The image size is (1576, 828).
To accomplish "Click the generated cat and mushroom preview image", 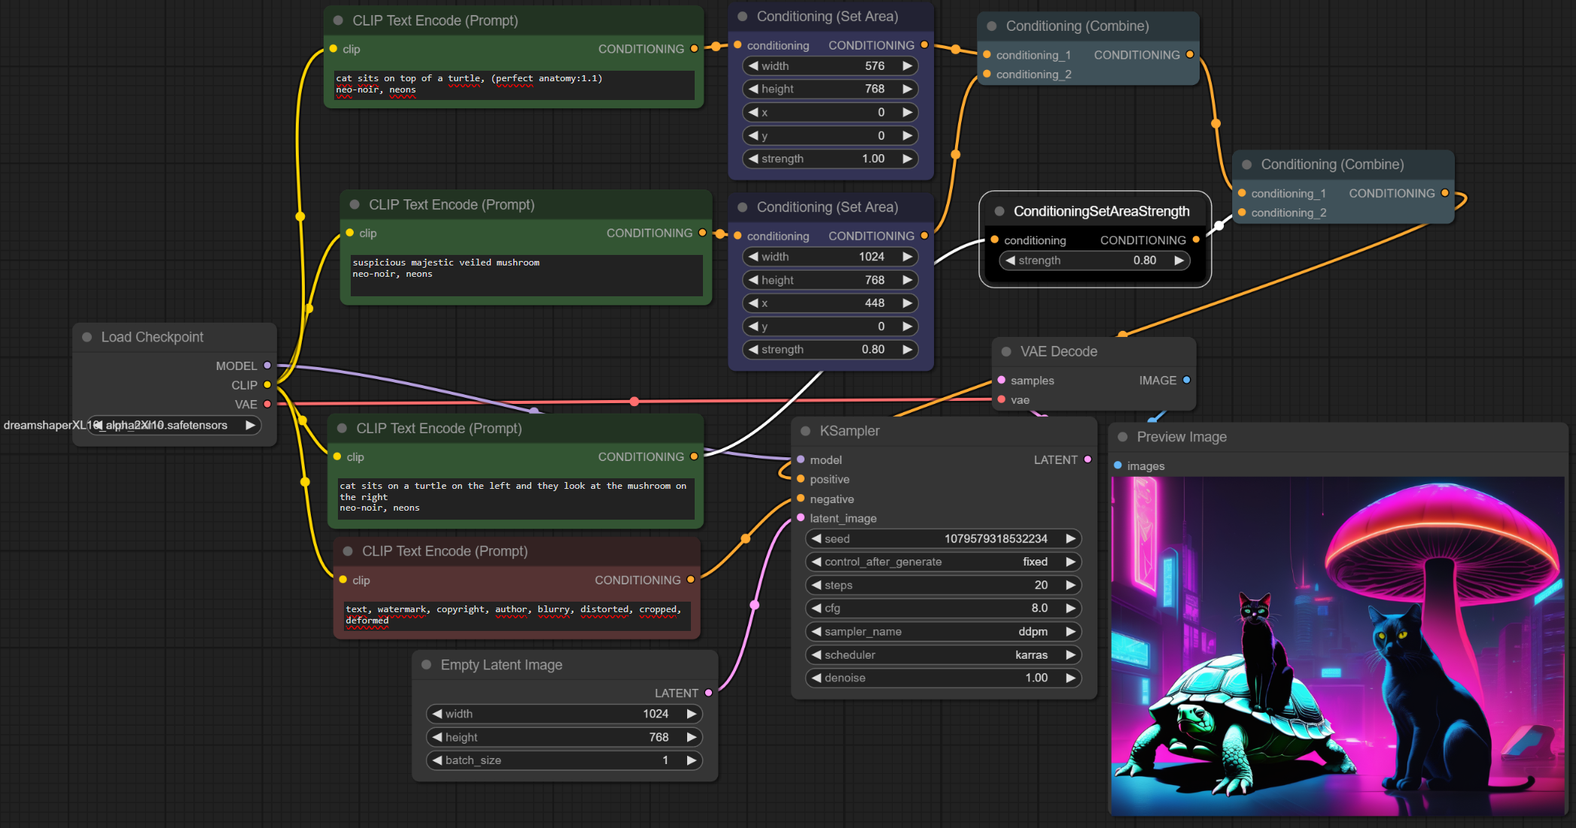I will (x=1337, y=645).
